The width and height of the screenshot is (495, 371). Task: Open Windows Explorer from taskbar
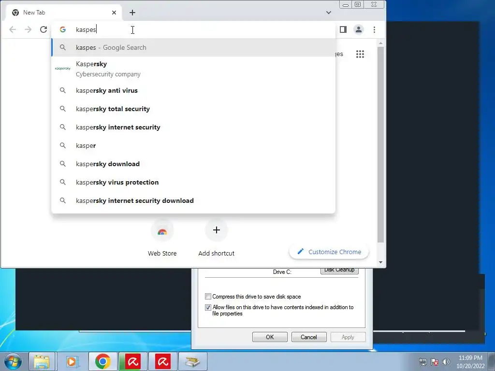pyautogui.click(x=42, y=361)
